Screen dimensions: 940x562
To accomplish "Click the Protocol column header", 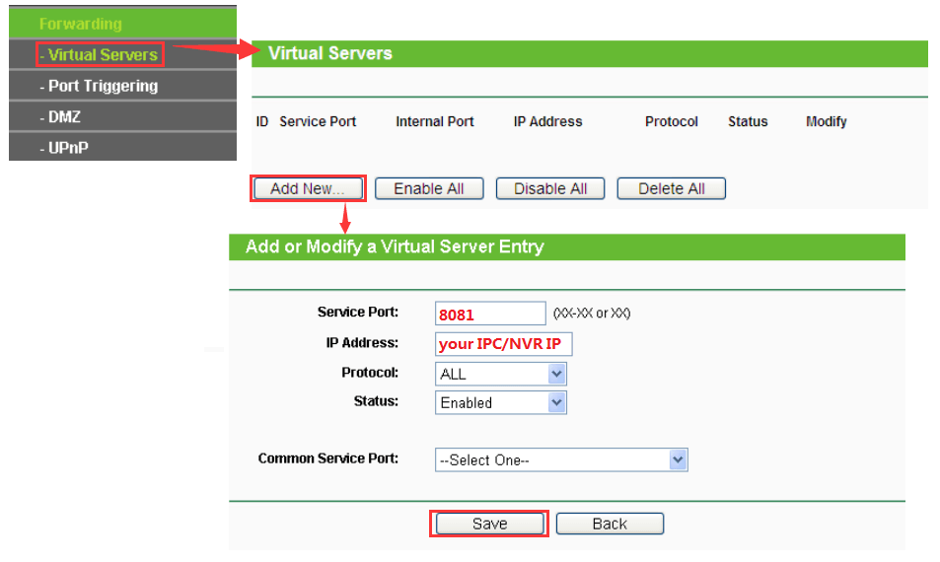I will coord(672,121).
